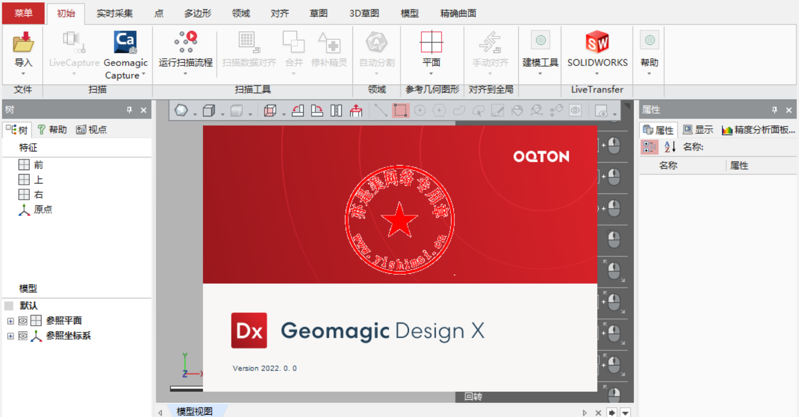
Task: Switch to the 多边形 ribbon tab
Action: (197, 13)
